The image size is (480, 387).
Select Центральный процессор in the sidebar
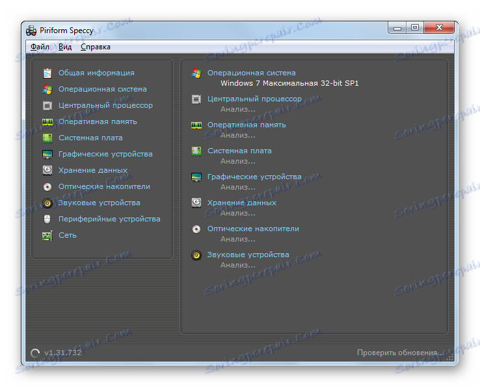point(105,105)
